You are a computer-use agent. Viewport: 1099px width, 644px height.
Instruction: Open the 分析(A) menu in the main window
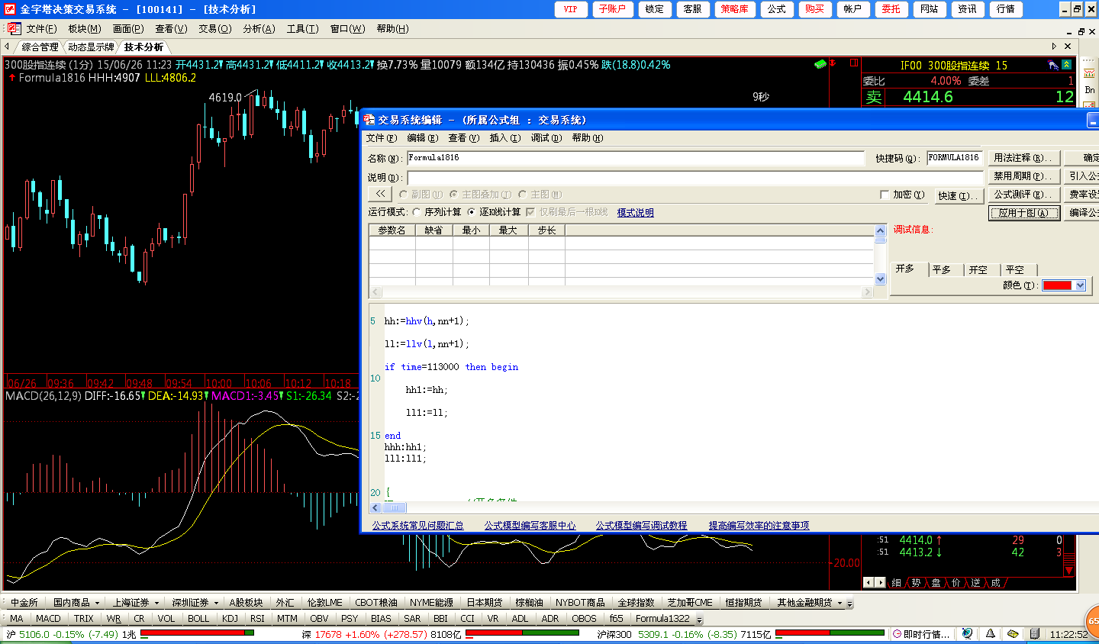pyautogui.click(x=259, y=29)
